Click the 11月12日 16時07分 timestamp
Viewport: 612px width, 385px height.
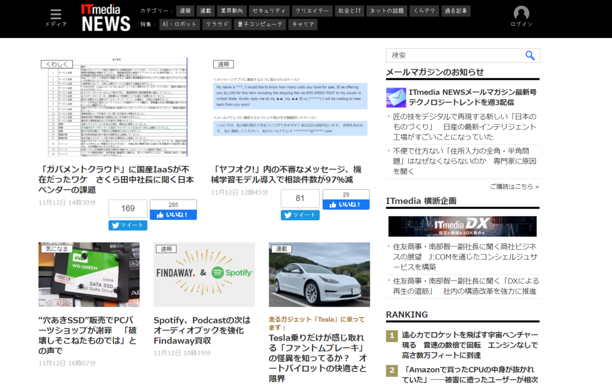[67, 364]
